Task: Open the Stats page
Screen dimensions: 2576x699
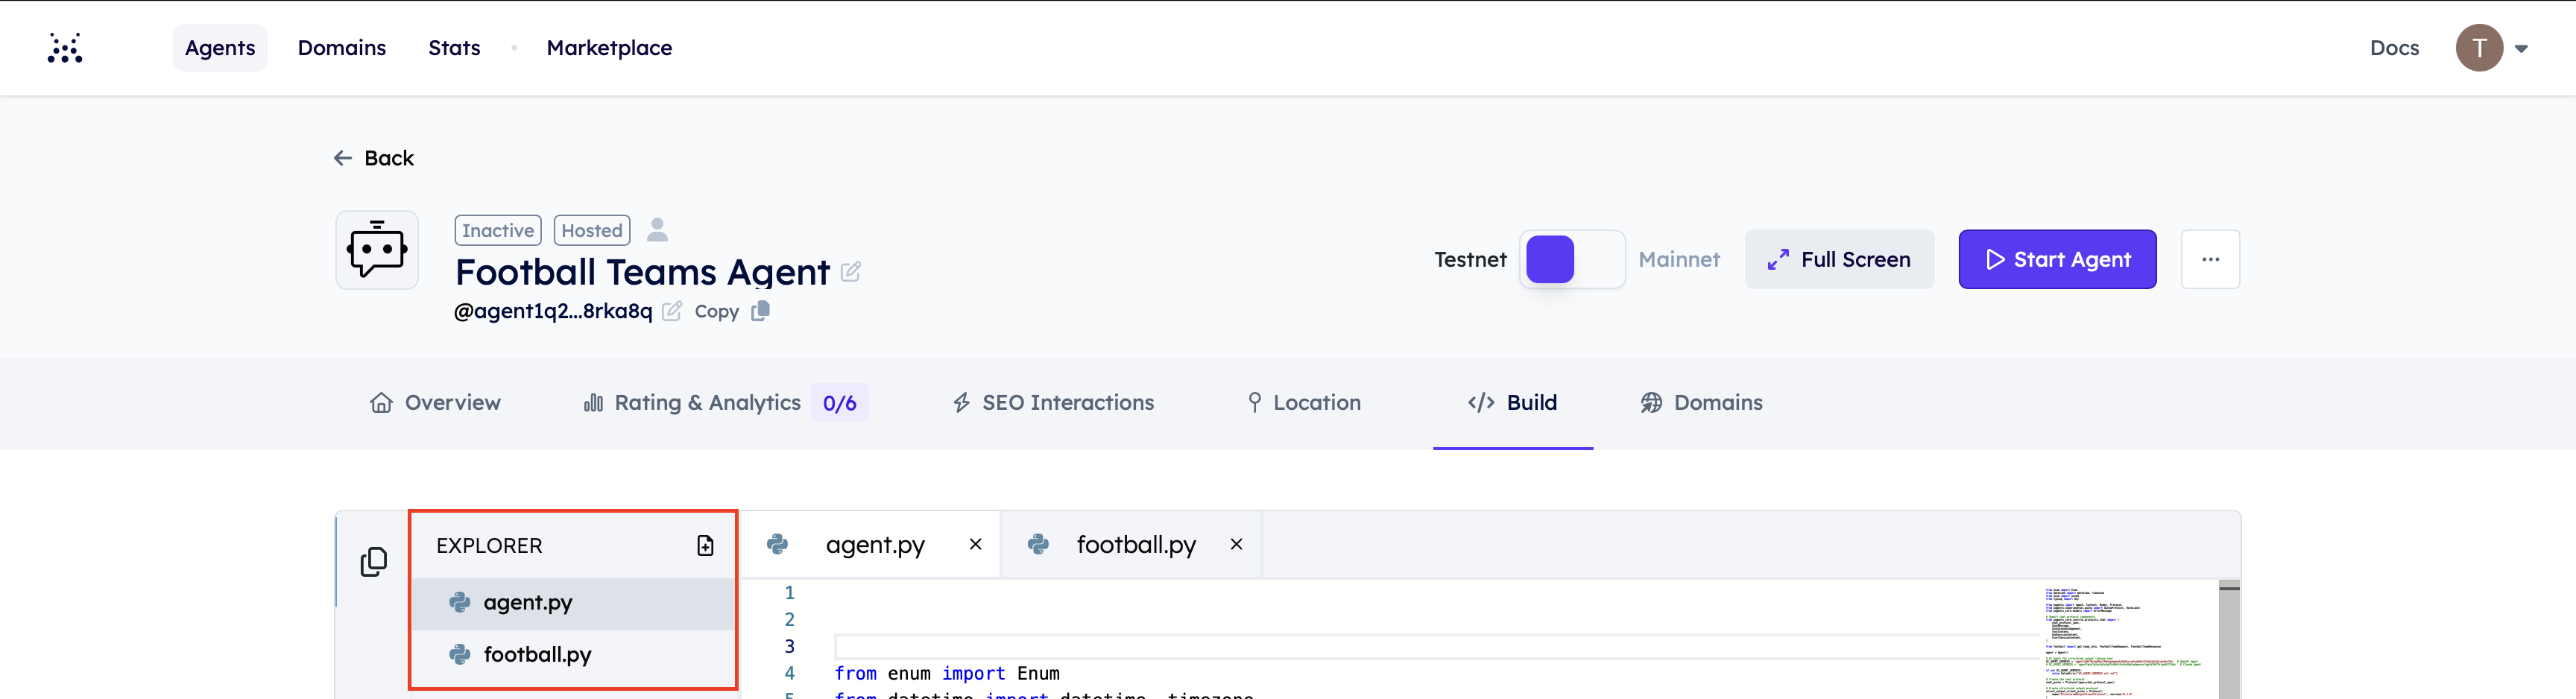Action: [x=454, y=48]
